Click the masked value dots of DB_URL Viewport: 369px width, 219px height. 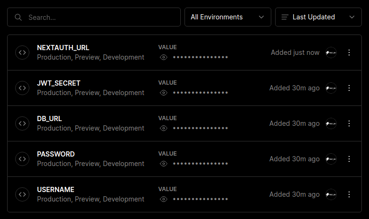click(200, 128)
